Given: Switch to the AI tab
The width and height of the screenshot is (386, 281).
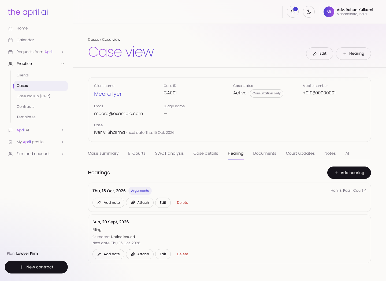Looking at the screenshot, I should pos(347,153).
